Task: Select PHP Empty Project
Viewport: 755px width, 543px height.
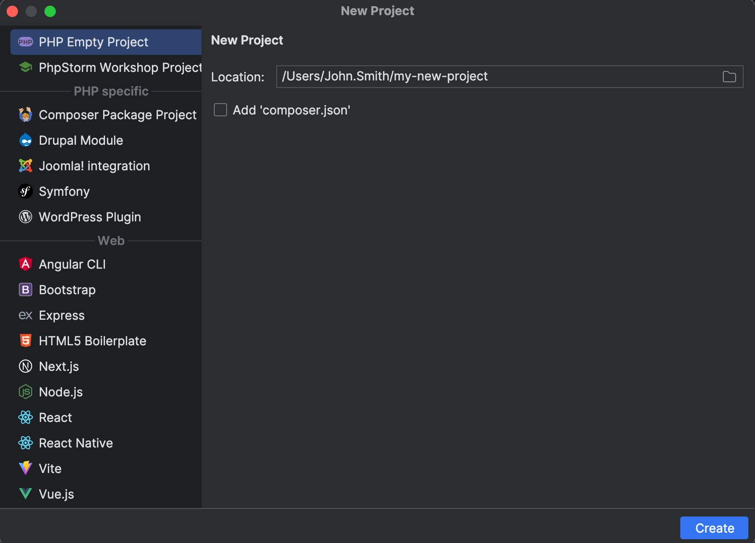Action: point(94,42)
